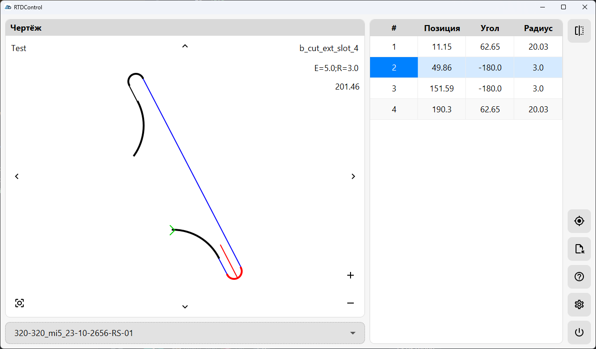Pan drawing down with bottom chevron

coord(185,306)
